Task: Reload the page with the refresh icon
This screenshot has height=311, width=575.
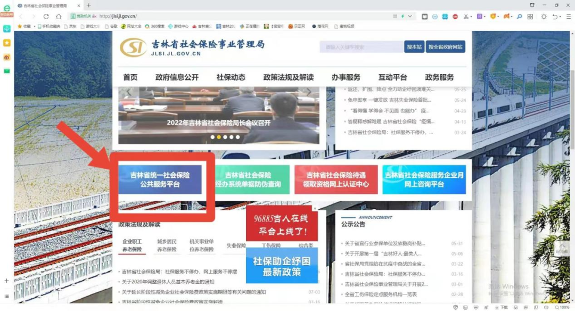Action: 46,16
